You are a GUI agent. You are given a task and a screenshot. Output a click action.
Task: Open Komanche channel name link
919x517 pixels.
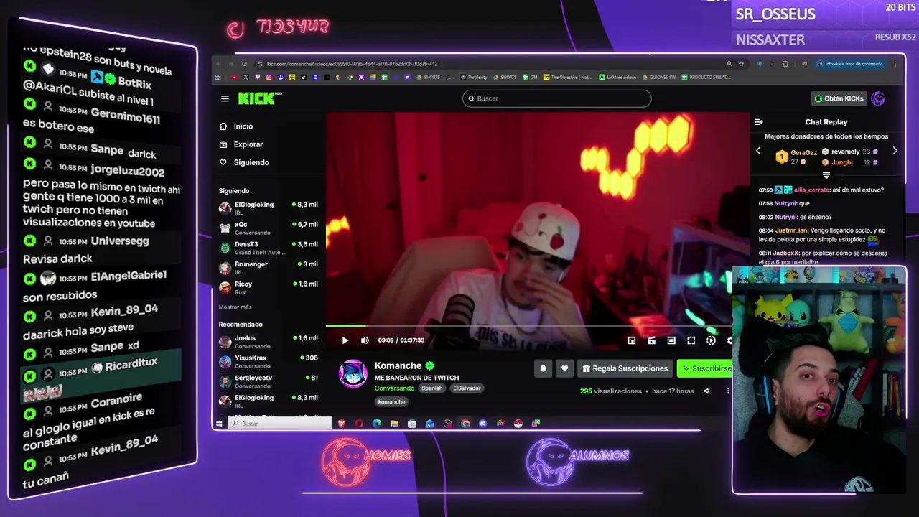pos(398,365)
